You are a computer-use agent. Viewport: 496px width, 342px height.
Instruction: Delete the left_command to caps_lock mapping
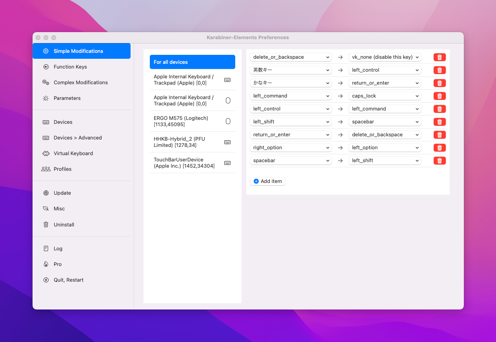click(x=440, y=96)
